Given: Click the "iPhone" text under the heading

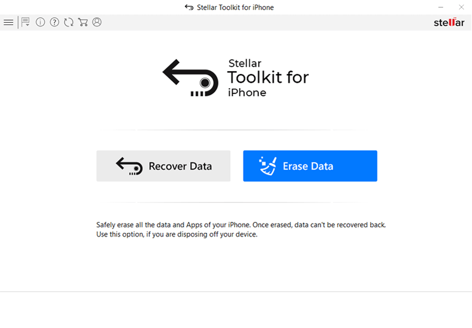Looking at the screenshot, I should pos(247,93).
